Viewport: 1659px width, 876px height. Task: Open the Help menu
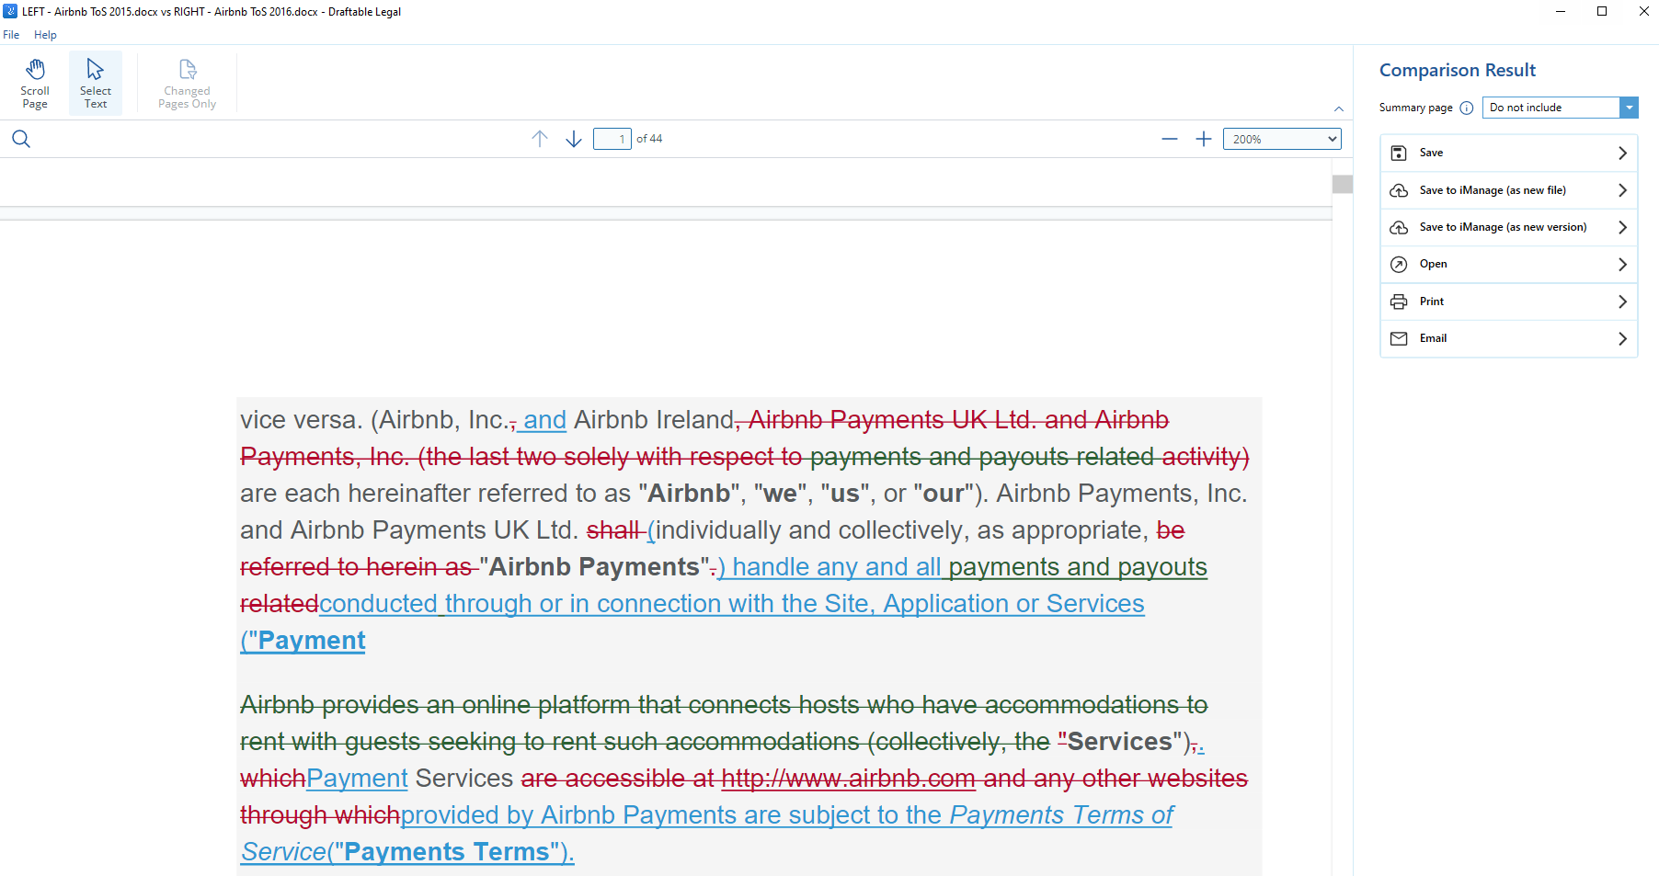(45, 35)
